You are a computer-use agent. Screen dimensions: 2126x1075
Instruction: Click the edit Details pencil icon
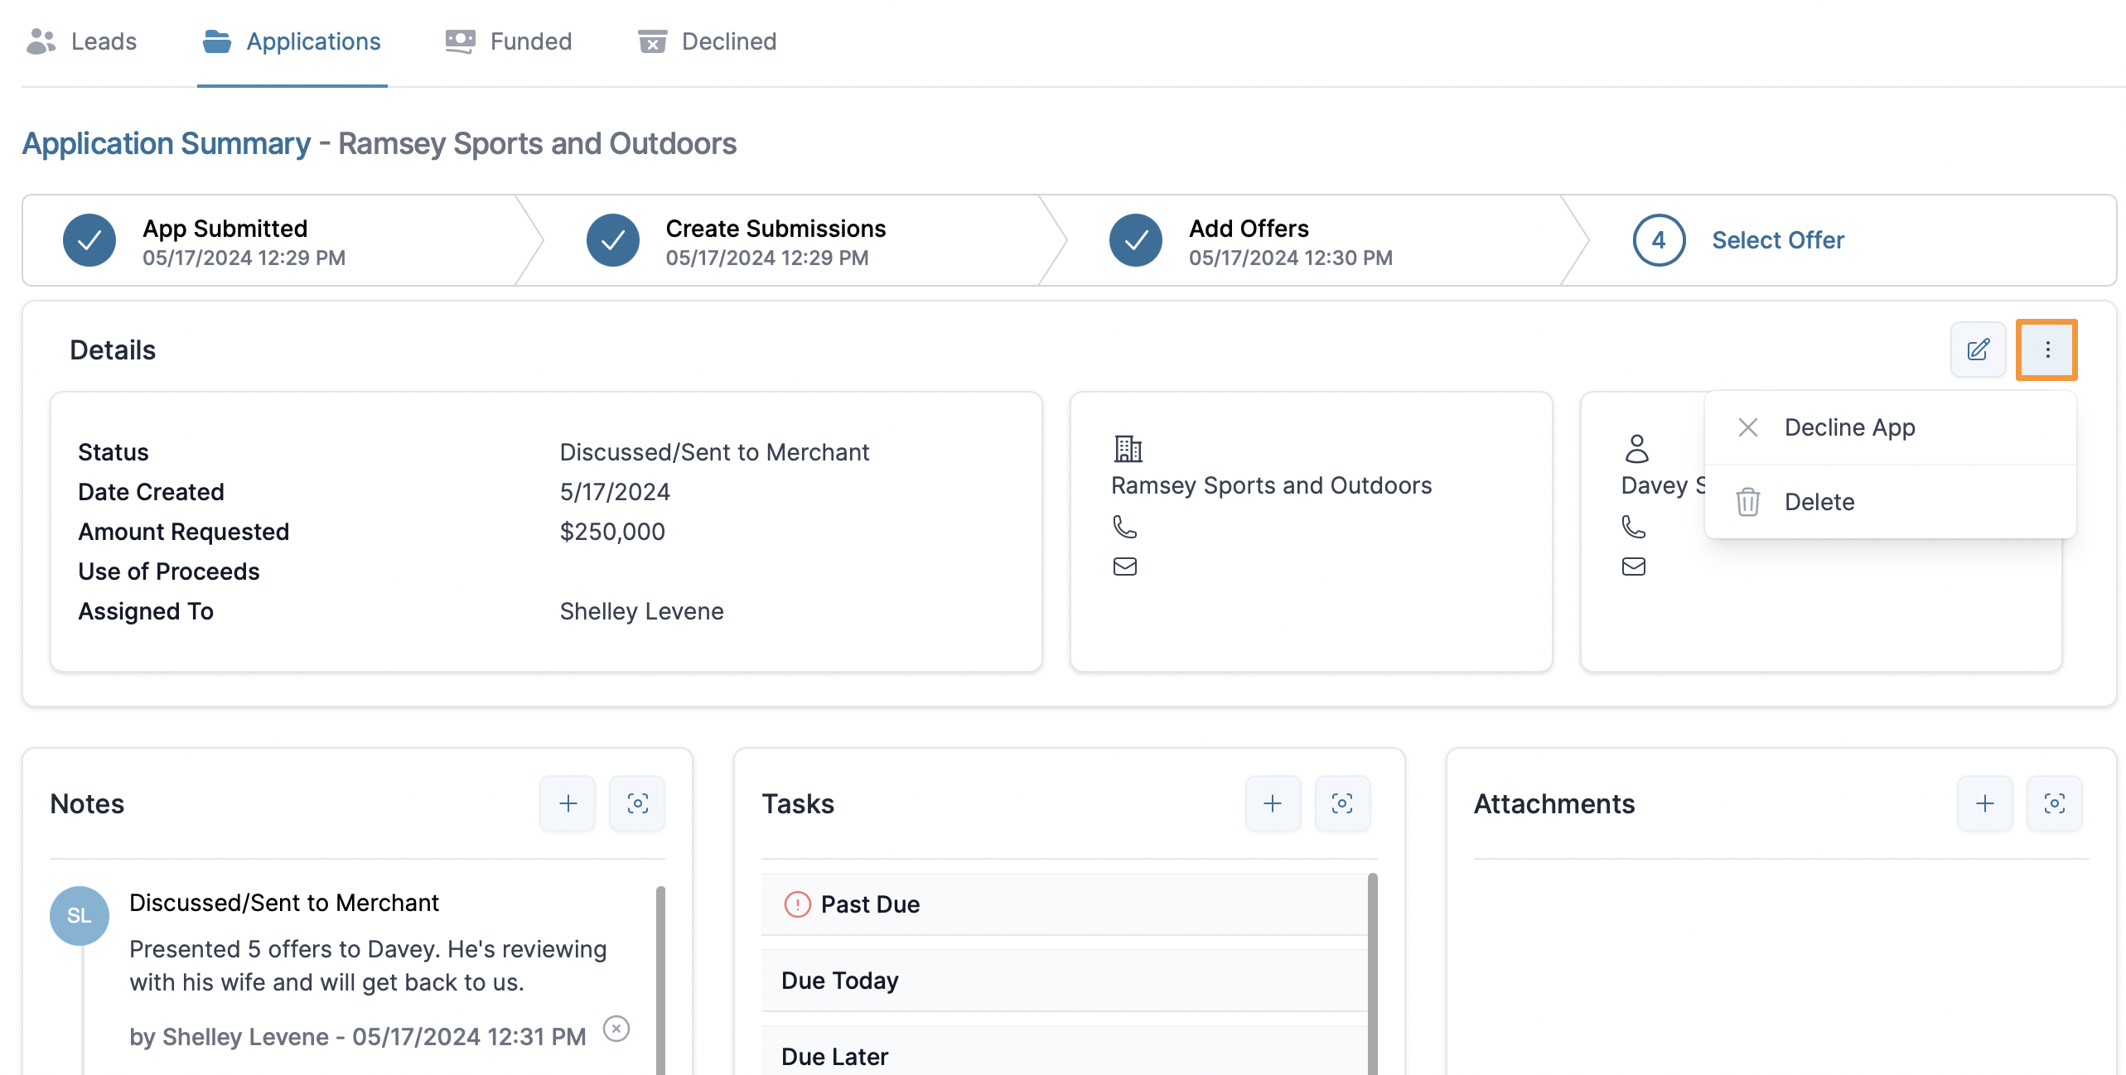(1978, 349)
